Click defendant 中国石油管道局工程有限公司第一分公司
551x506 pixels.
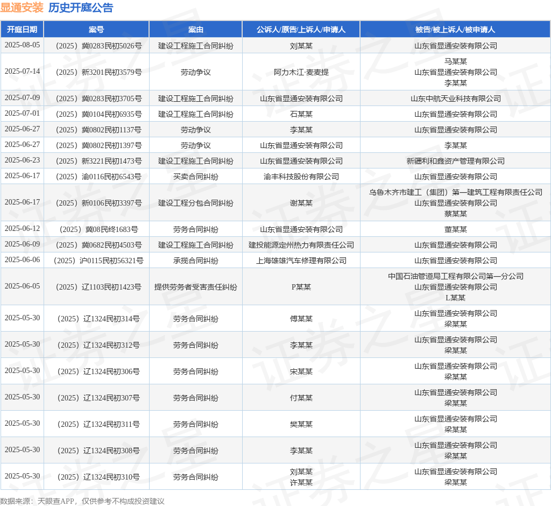(x=455, y=276)
